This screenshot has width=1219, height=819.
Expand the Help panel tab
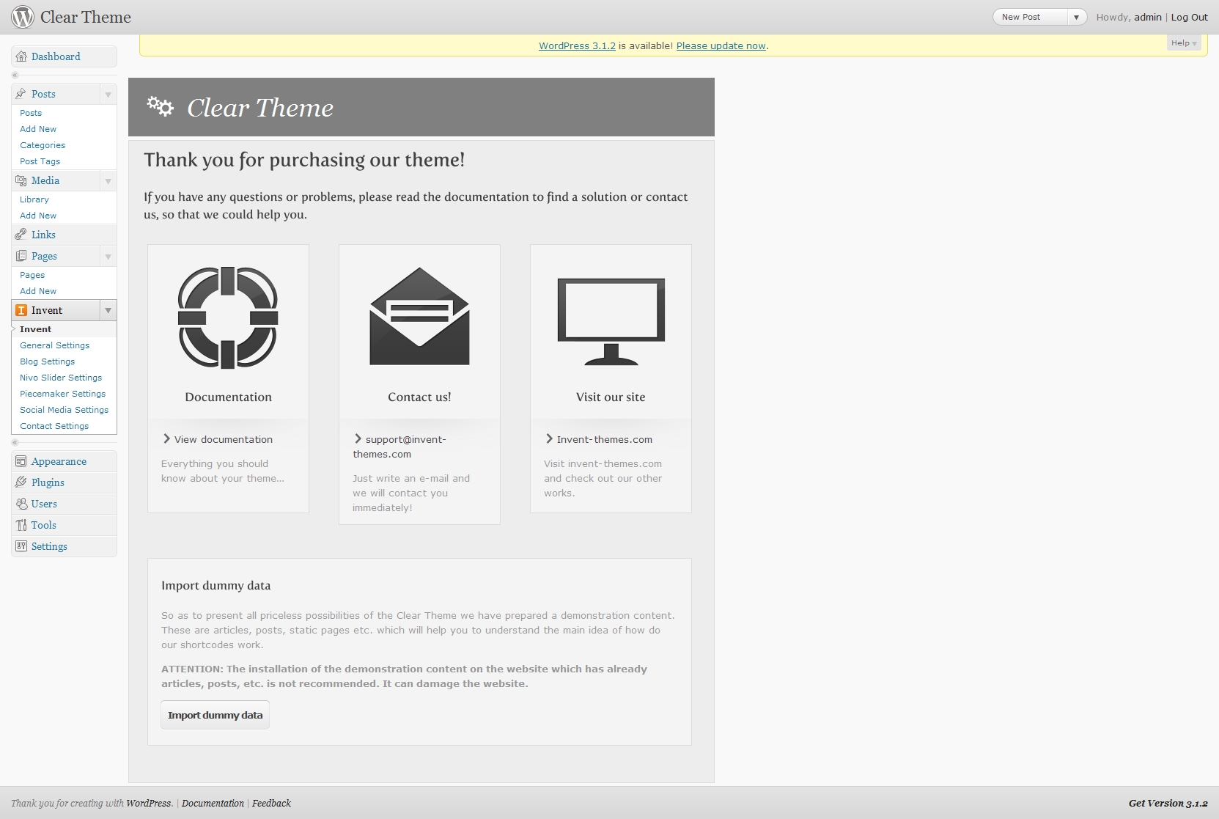tap(1183, 43)
